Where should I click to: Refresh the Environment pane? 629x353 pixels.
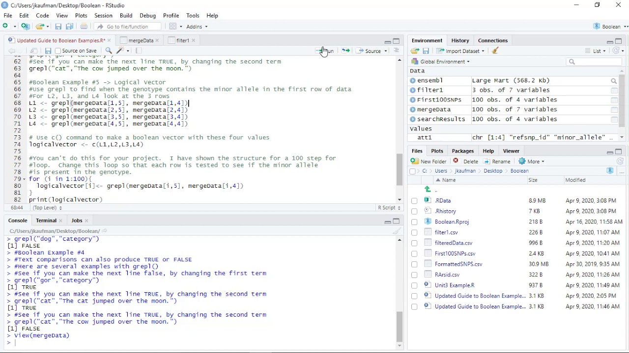[616, 51]
